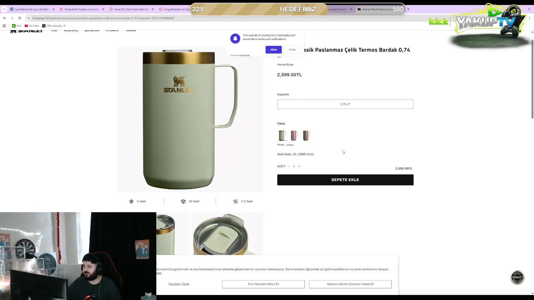Click Tercihleri Yönet in cookie banner
Screen dimensions: 534x300
coord(179,284)
